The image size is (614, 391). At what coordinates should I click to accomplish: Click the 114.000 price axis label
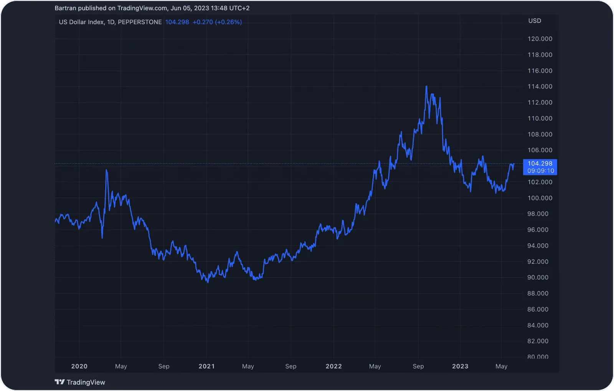tap(540, 87)
